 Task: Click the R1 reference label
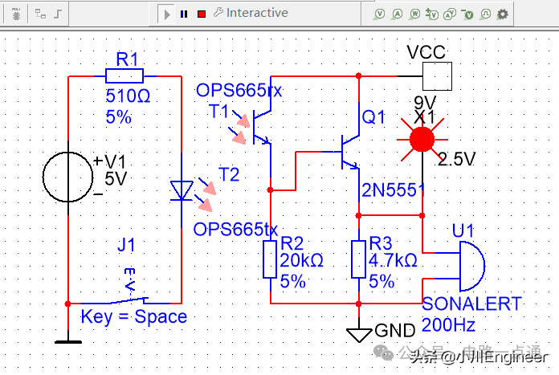(x=127, y=59)
